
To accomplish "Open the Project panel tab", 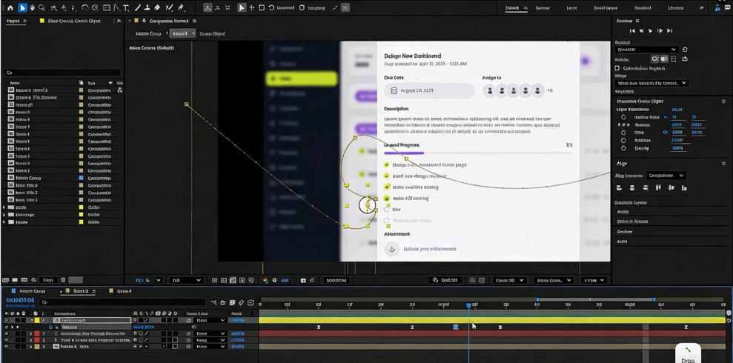I will coord(13,21).
